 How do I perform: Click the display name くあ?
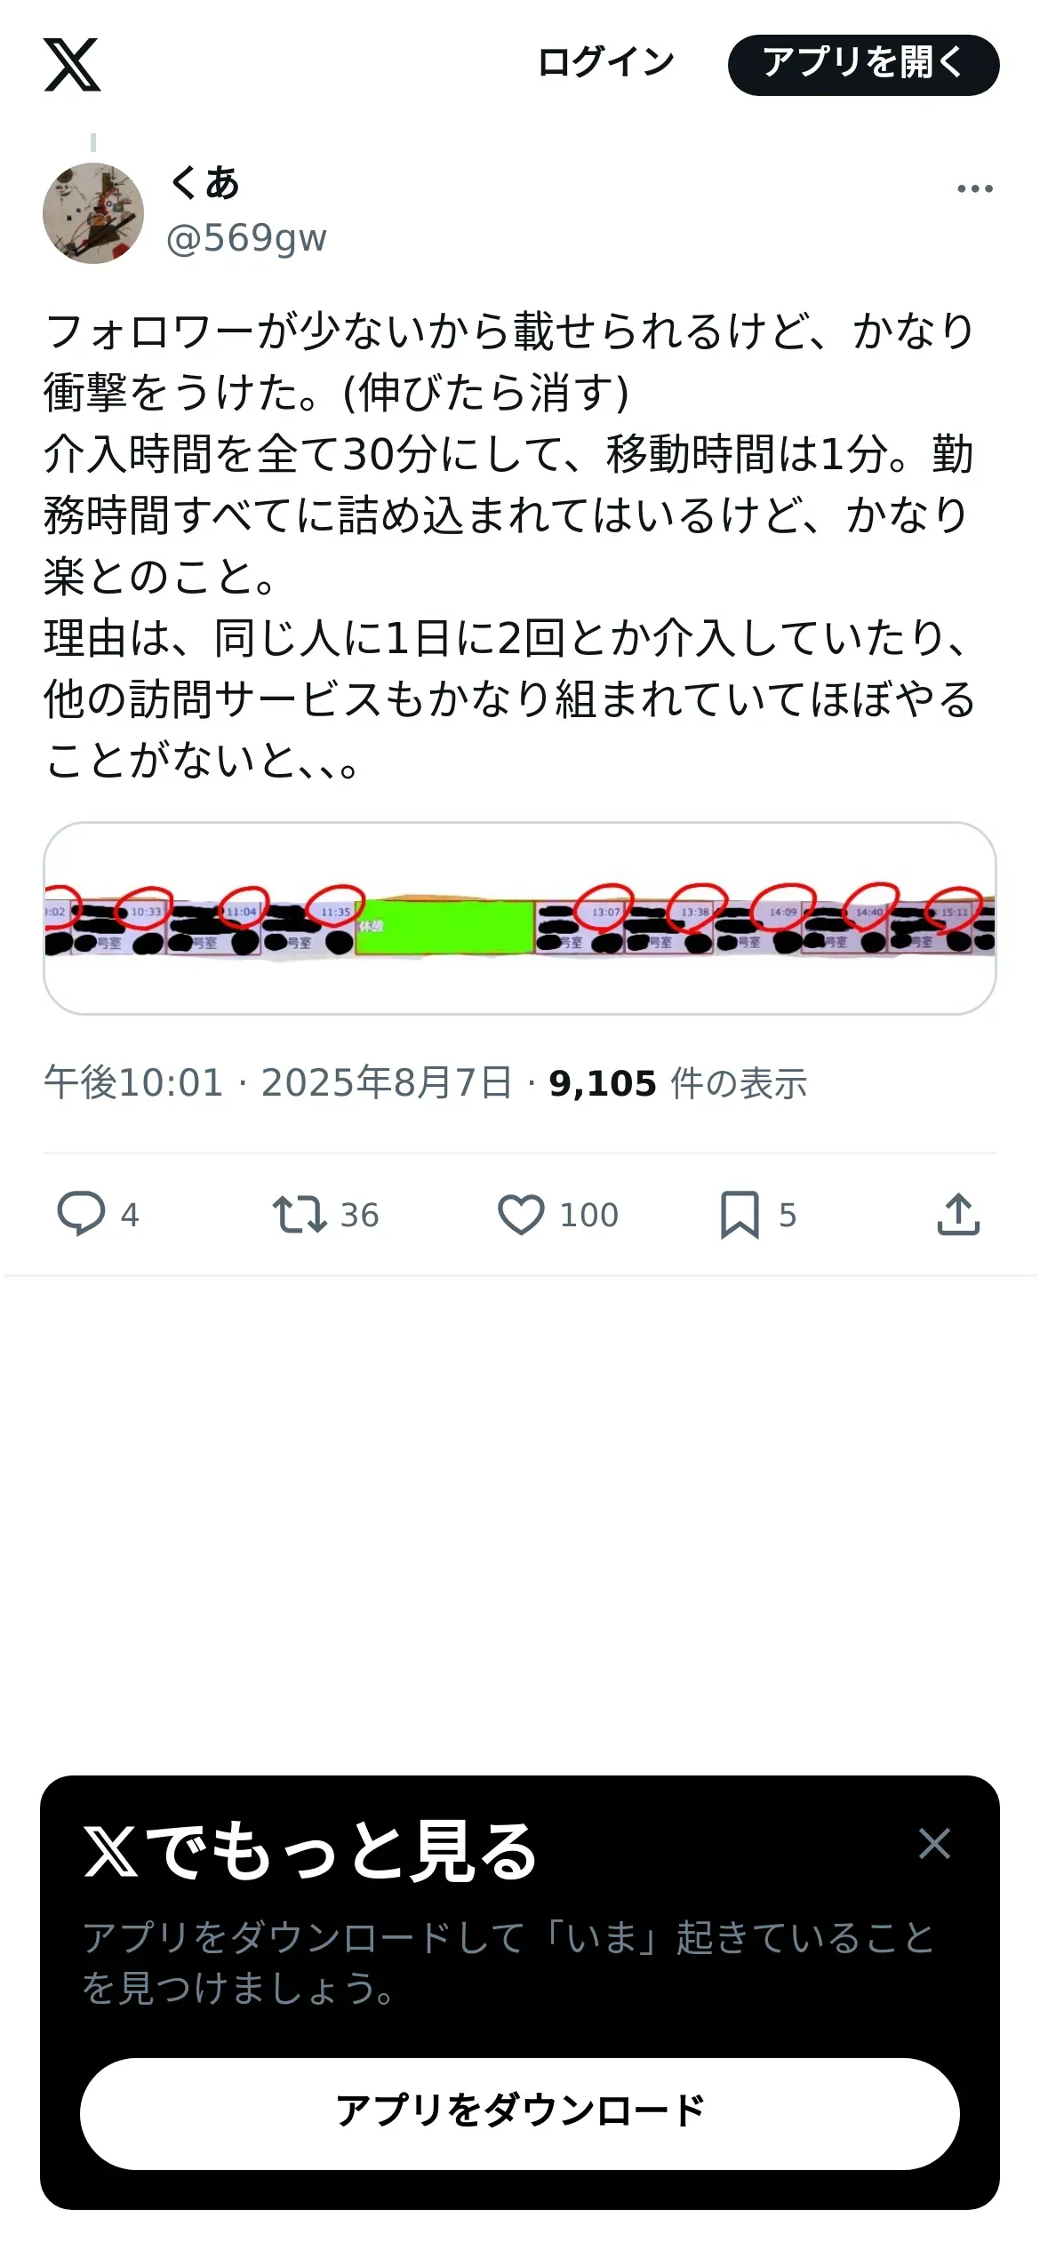tap(205, 183)
